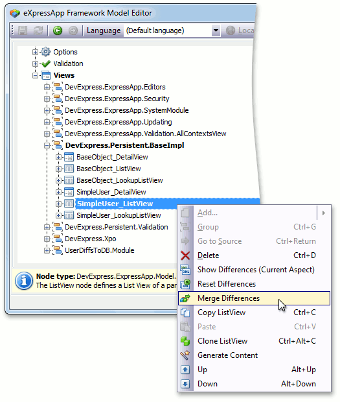Screen dimensions: 340x402
Task: Click the Reload refresh toolbar icon
Action: click(38, 30)
